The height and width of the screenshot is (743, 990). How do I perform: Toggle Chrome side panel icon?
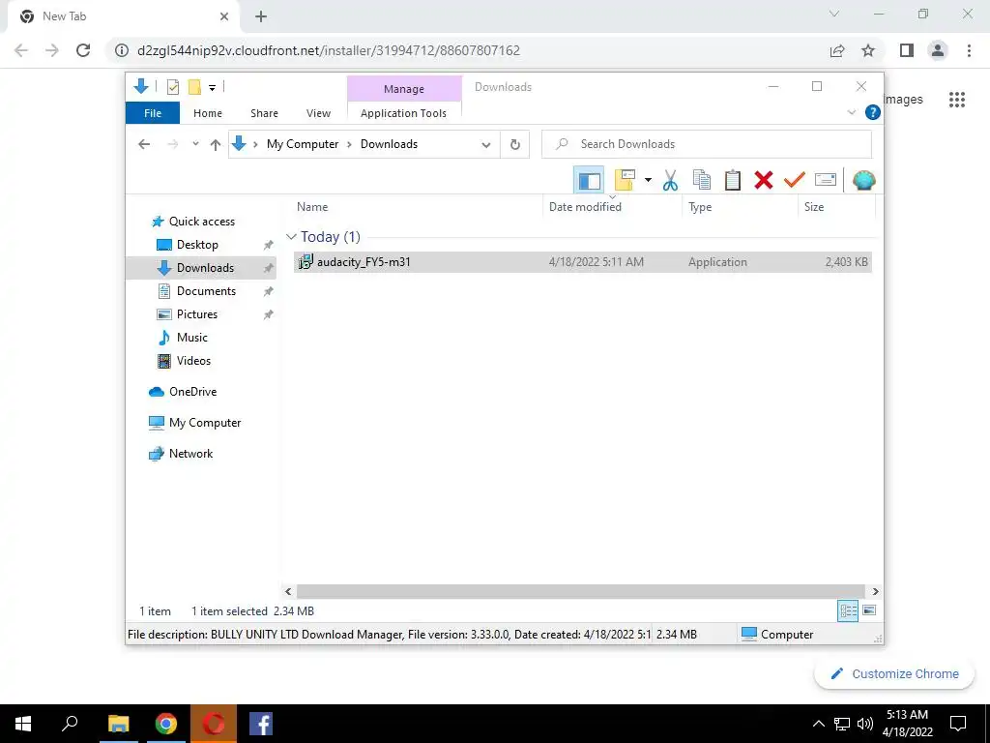pyautogui.click(x=907, y=50)
